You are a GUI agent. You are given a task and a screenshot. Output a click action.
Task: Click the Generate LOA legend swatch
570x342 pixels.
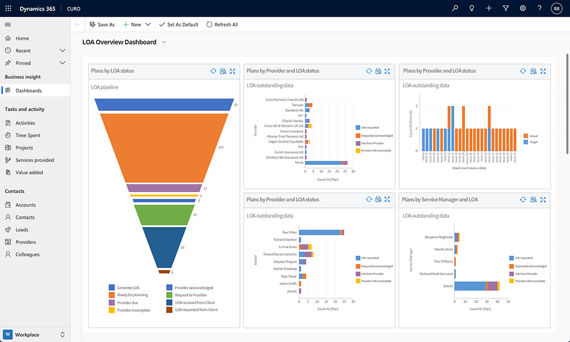pos(111,287)
